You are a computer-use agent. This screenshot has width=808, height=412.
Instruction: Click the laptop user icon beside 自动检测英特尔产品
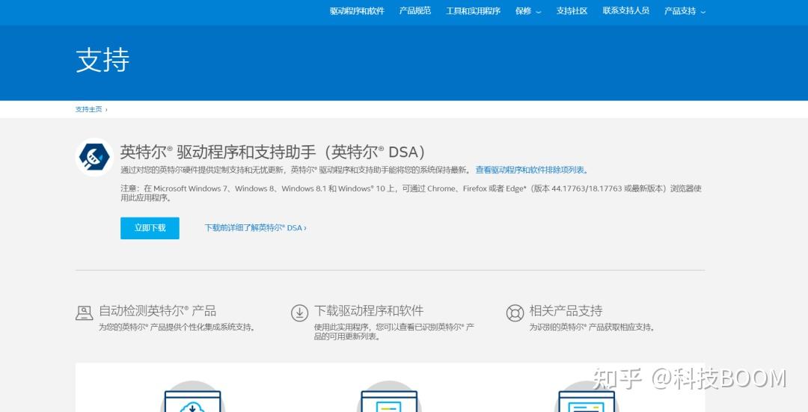pyautogui.click(x=84, y=313)
